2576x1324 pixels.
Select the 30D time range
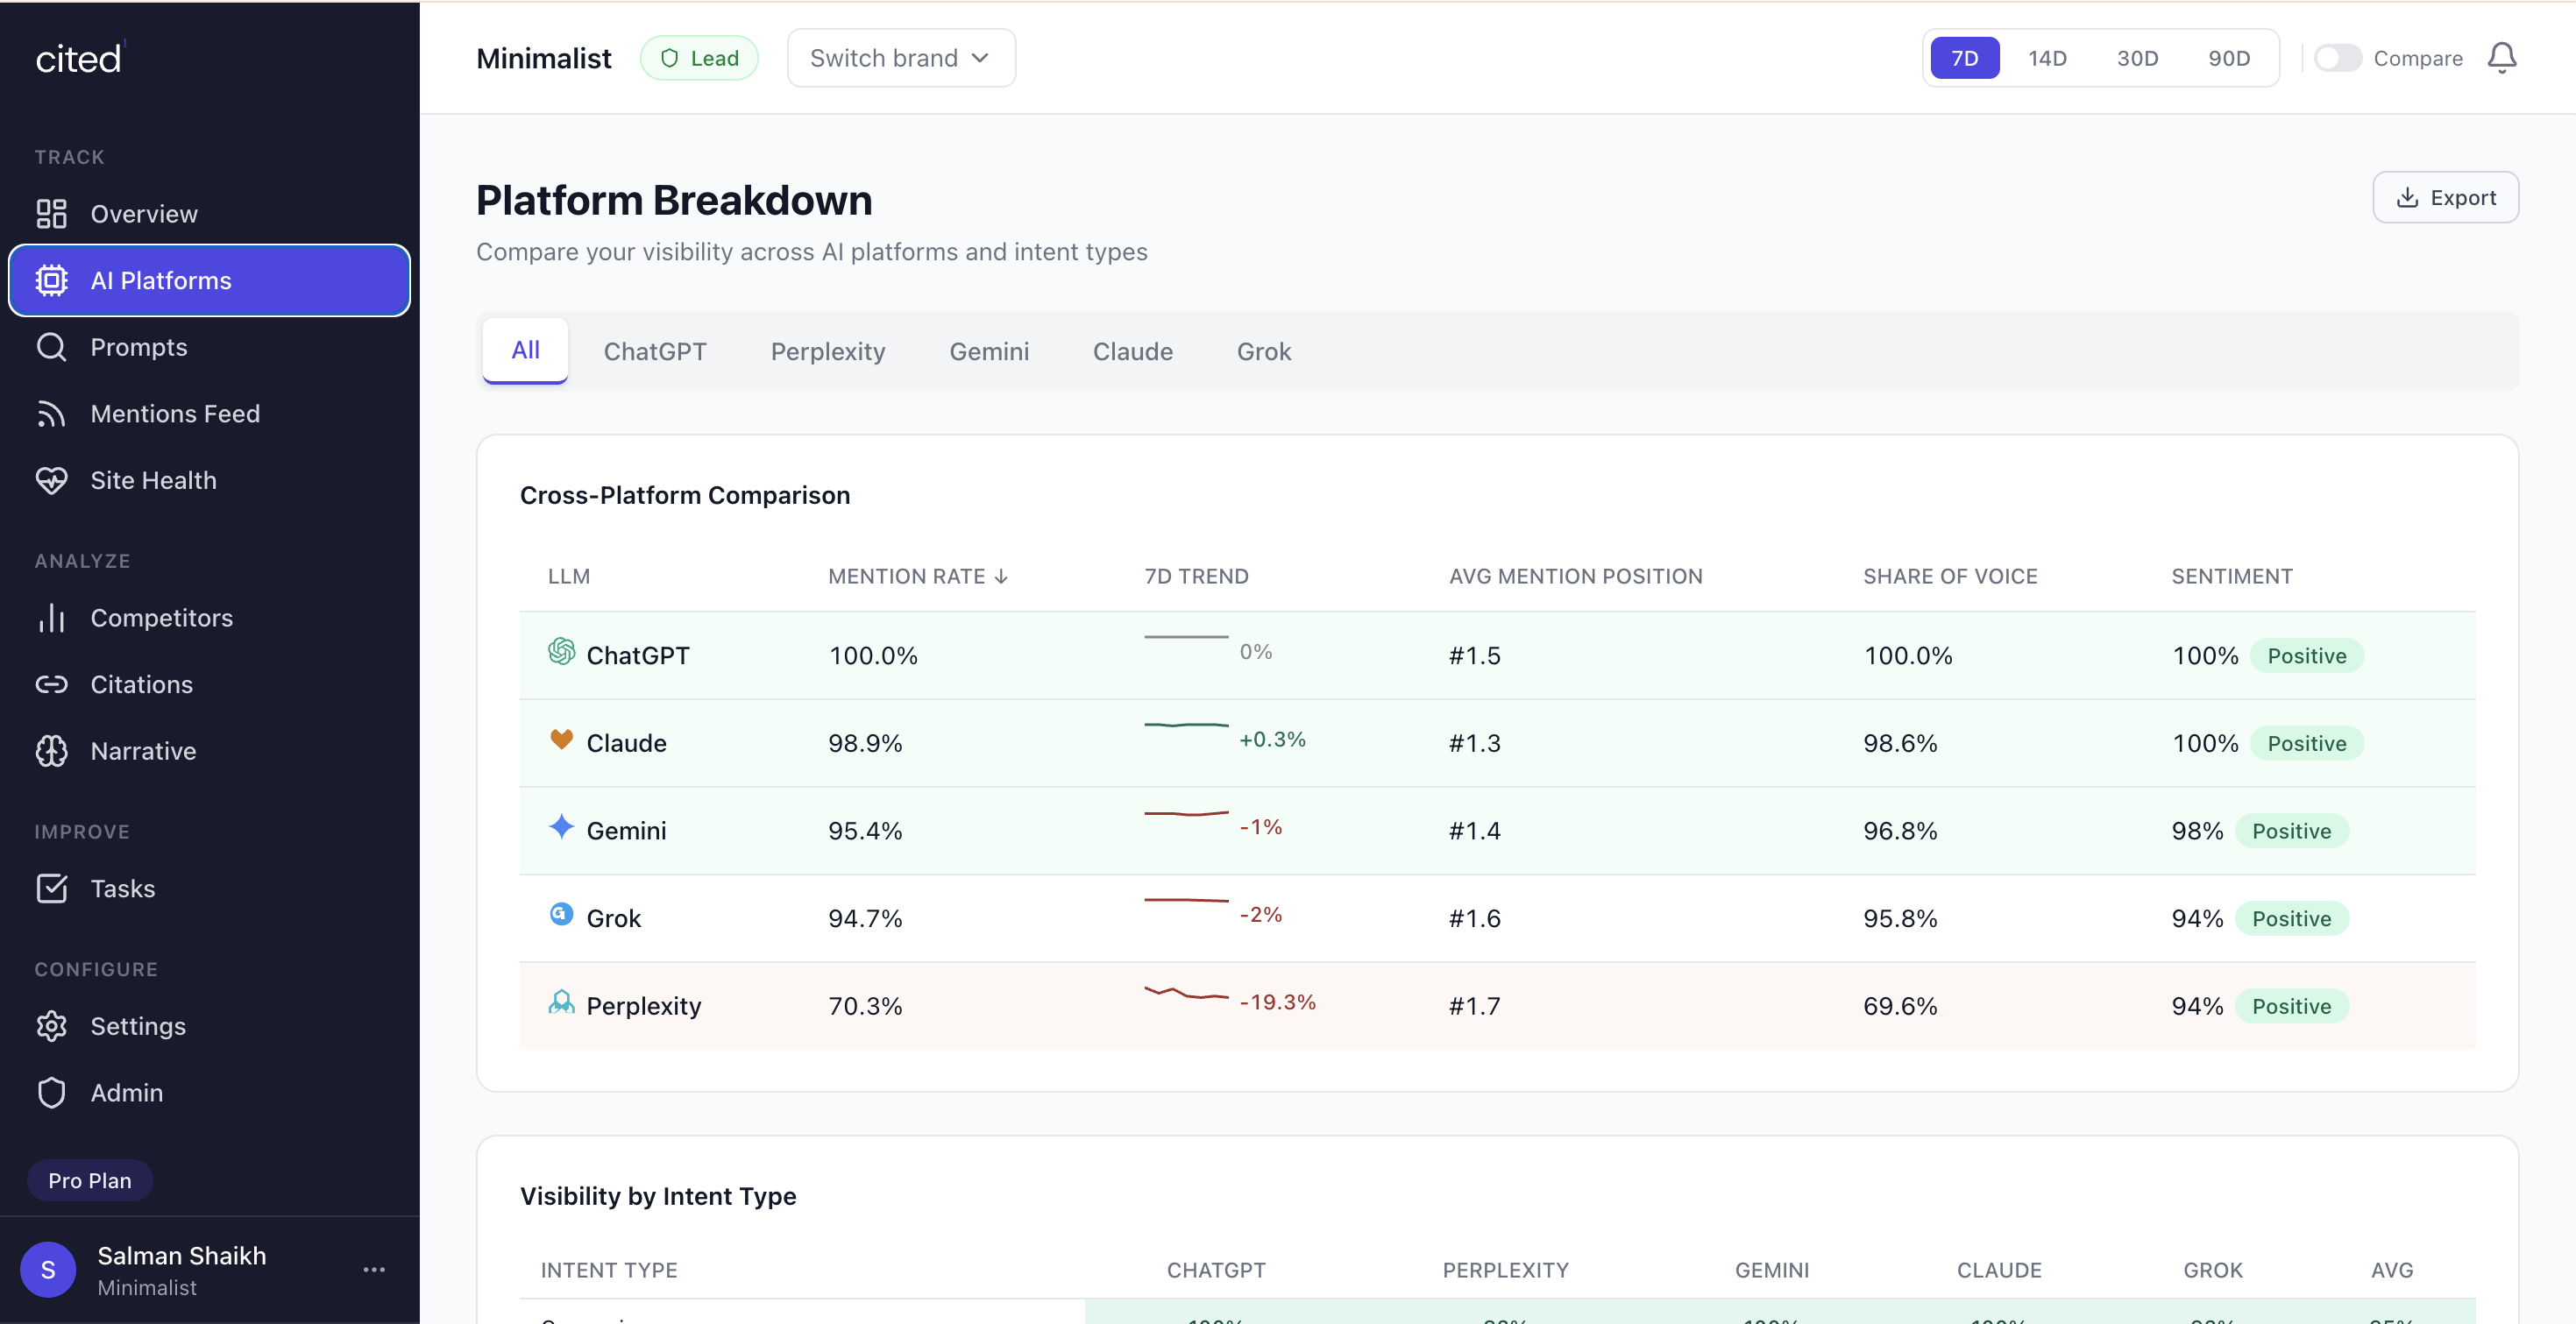(x=2137, y=58)
